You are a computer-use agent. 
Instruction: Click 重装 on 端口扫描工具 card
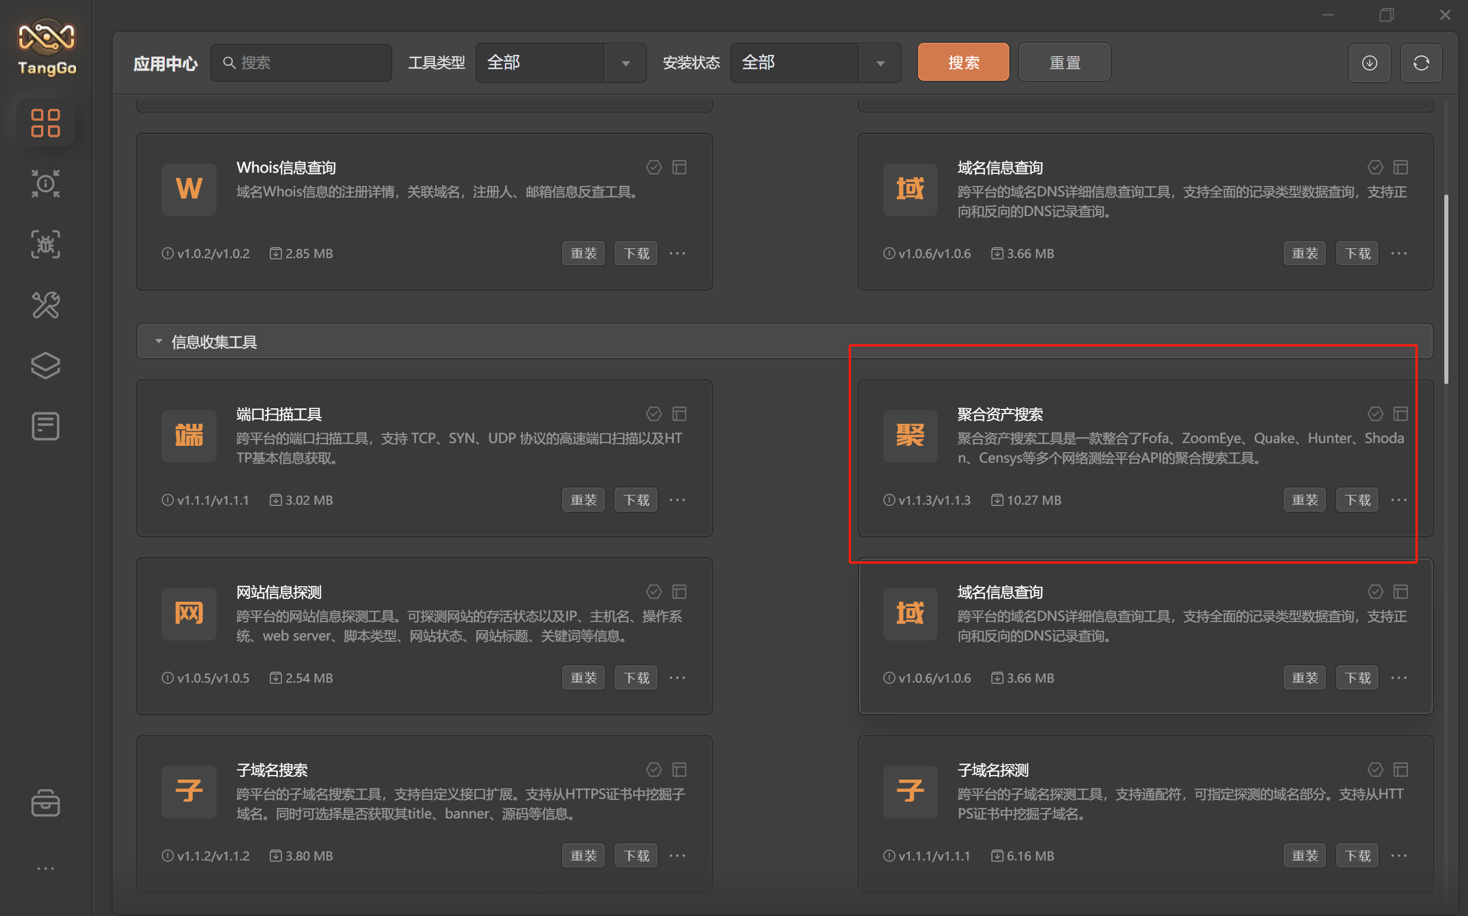[x=584, y=500]
